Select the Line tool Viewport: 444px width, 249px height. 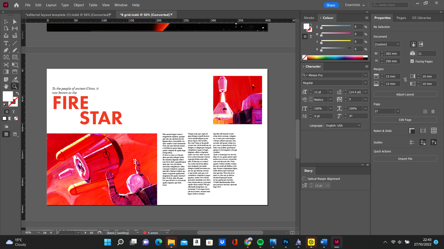tap(15, 43)
